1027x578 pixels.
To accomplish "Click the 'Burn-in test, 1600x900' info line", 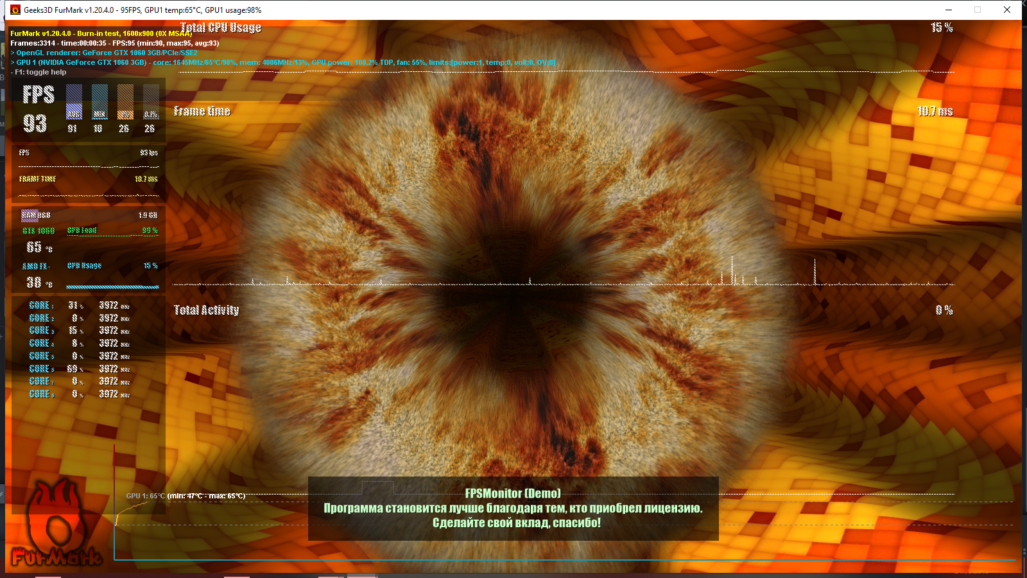I will click(x=101, y=33).
